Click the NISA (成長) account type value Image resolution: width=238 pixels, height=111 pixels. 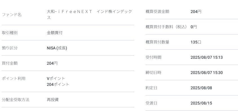[57, 48]
